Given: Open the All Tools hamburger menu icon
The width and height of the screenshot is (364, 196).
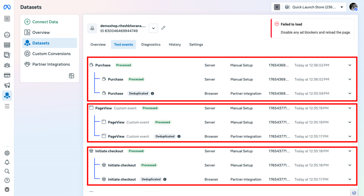Looking at the screenshot, I should pos(7,106).
